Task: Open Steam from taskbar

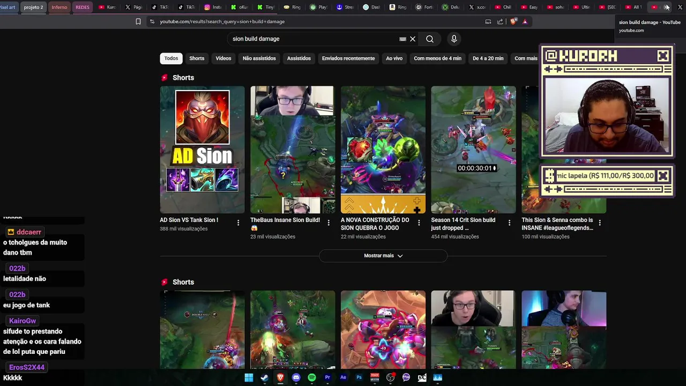Action: 264,377
